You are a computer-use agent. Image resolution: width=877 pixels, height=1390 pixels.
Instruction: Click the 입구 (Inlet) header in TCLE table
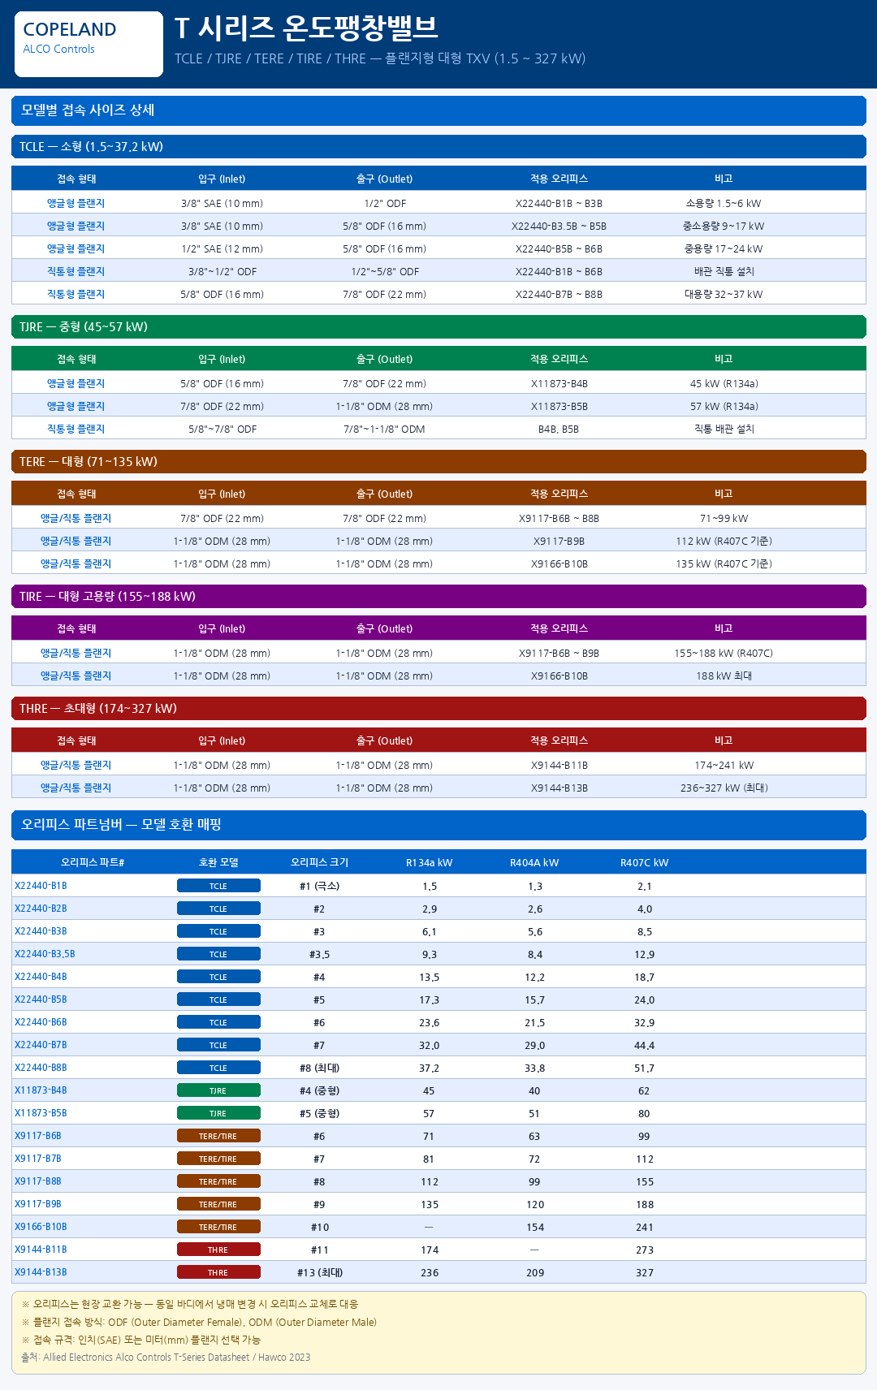pos(222,179)
